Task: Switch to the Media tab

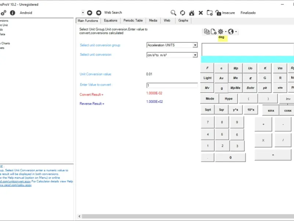Action: pyautogui.click(x=153, y=21)
